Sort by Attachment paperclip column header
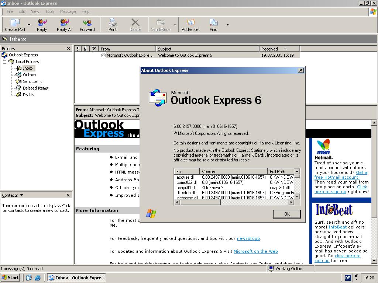 point(85,49)
